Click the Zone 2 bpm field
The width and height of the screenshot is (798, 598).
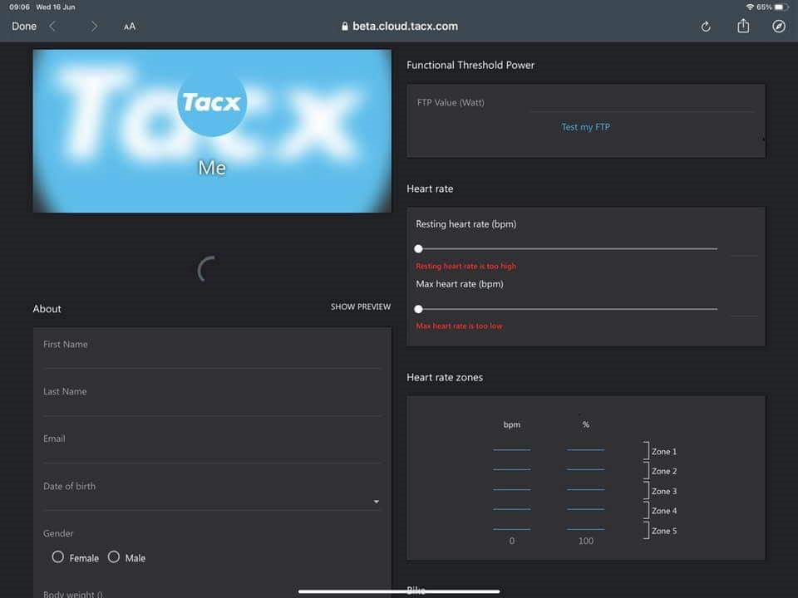click(511, 463)
